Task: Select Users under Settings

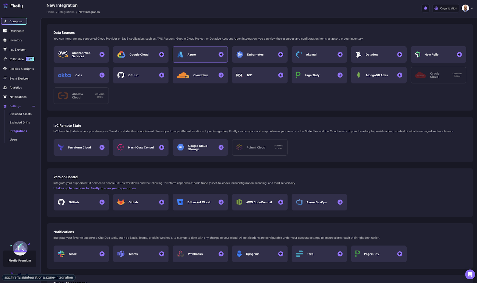Action: pos(13,140)
